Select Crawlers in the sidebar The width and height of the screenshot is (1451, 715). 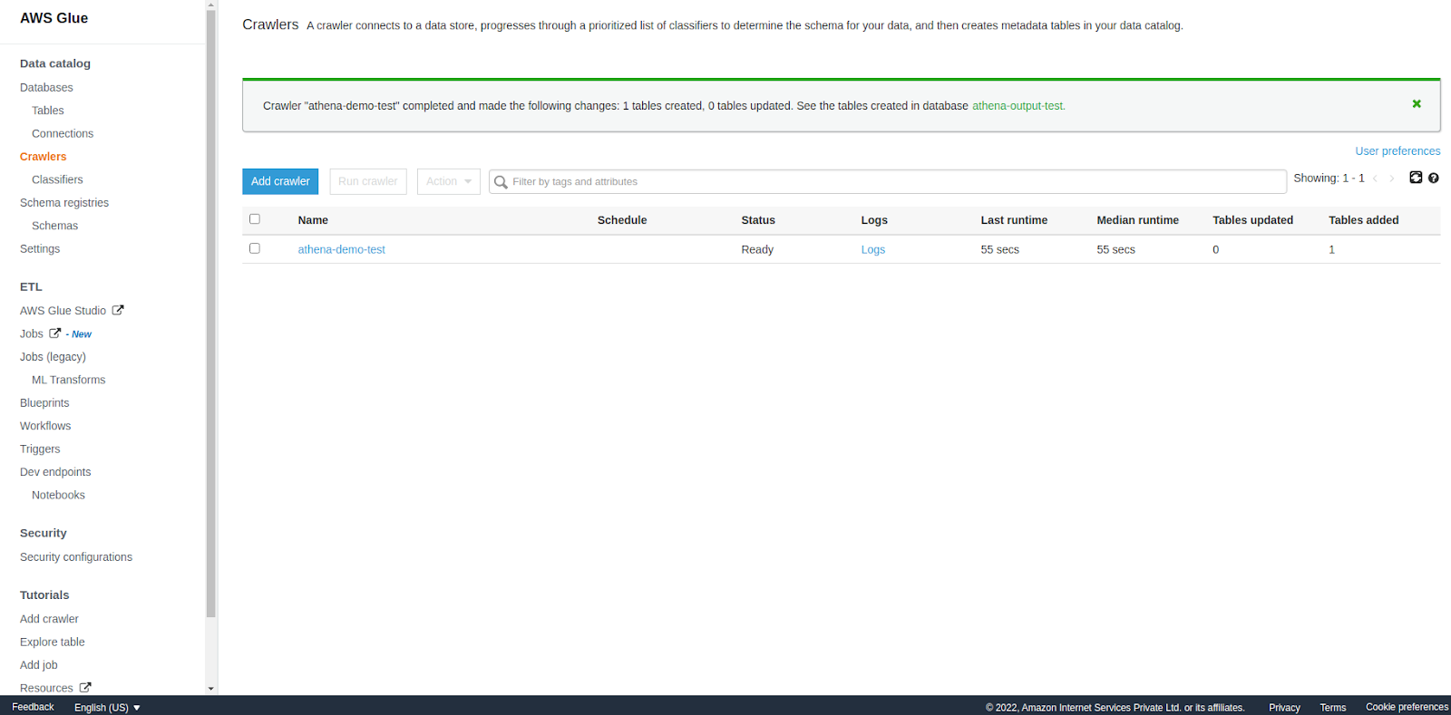click(44, 157)
